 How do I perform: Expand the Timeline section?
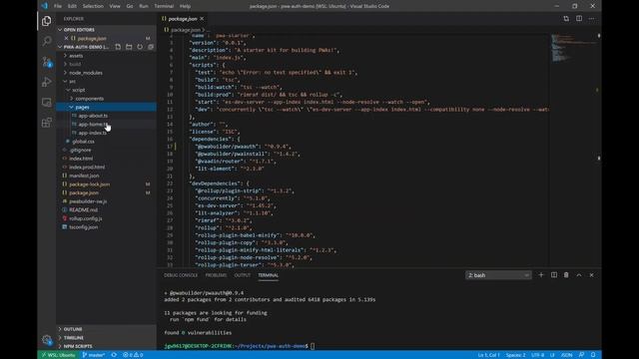coord(106,338)
